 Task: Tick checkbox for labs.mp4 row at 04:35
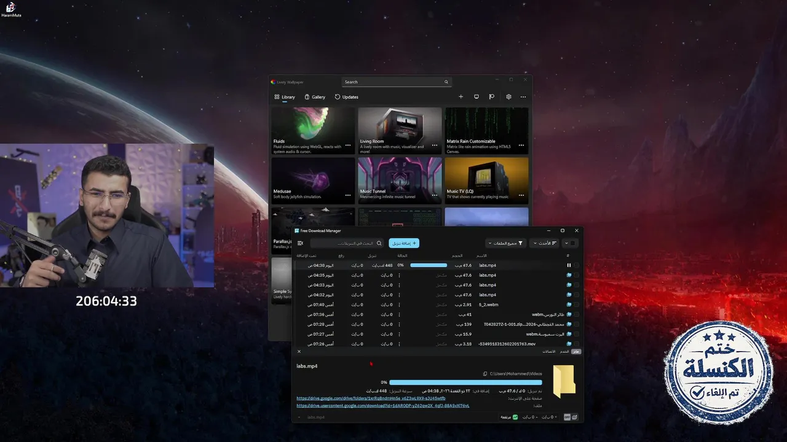[x=577, y=275]
